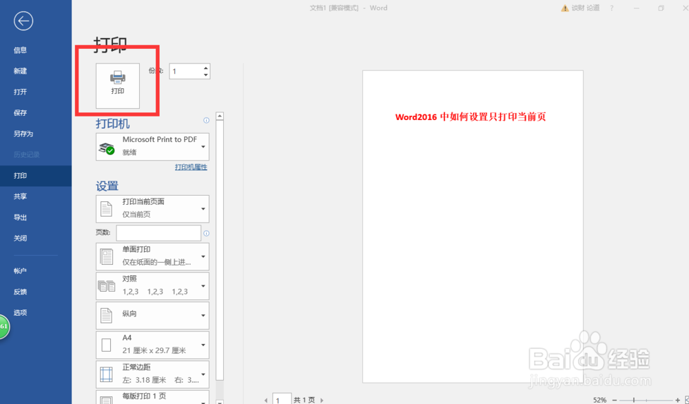Click the 单面打印 single-sided print icon
The width and height of the screenshot is (689, 404).
click(107, 256)
